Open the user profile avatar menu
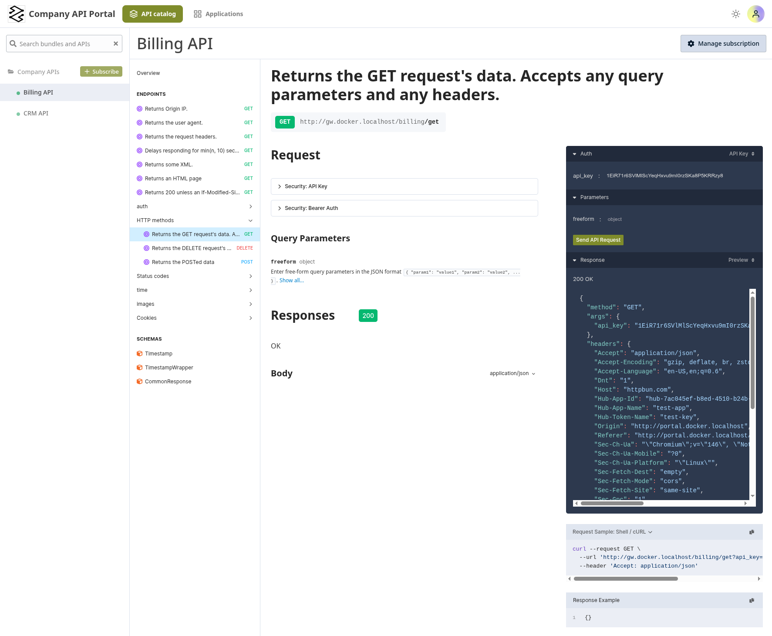The width and height of the screenshot is (772, 636). (756, 14)
